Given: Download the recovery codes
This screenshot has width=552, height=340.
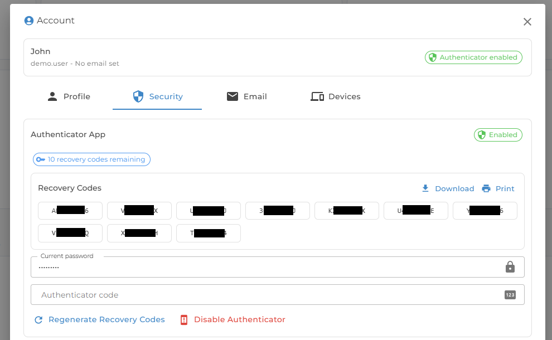Looking at the screenshot, I should point(448,188).
